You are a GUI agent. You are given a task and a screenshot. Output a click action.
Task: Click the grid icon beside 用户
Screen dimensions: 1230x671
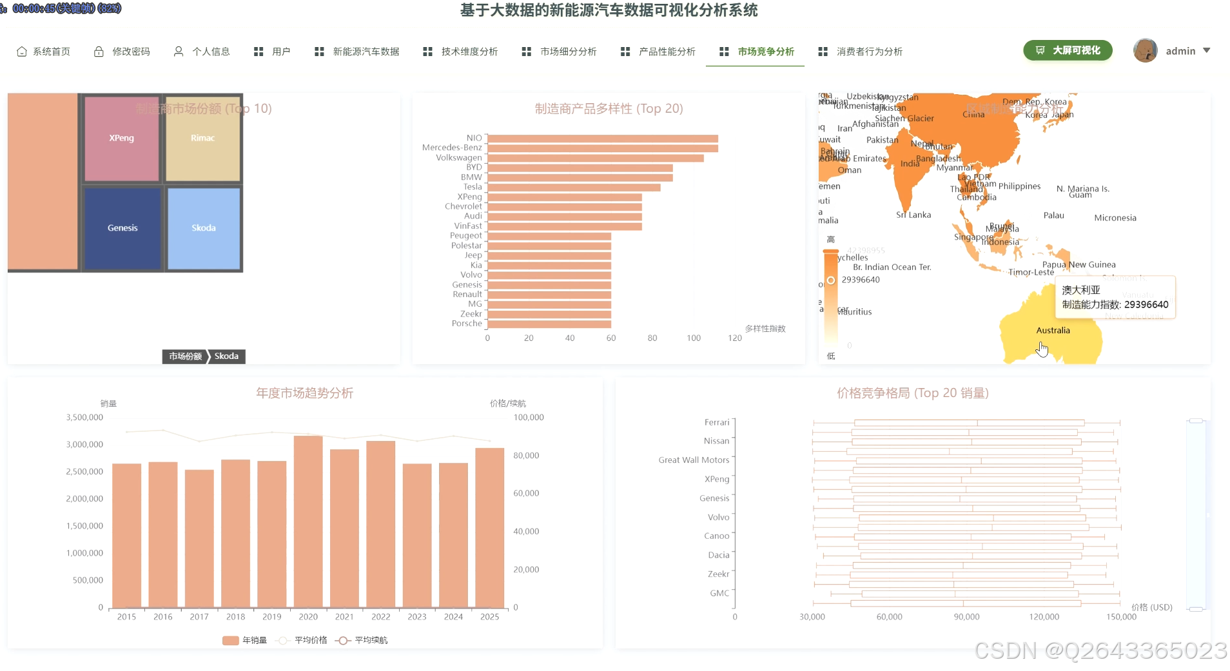(x=259, y=52)
